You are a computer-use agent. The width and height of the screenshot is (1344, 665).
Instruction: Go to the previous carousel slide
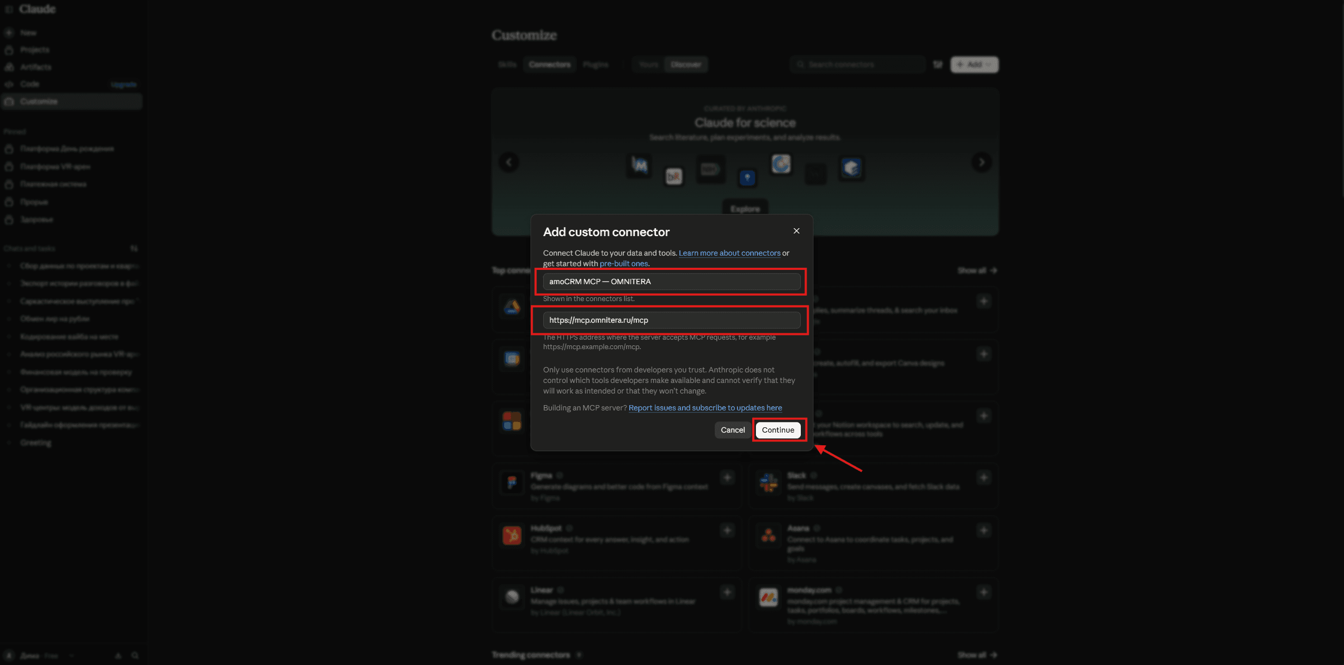tap(509, 162)
